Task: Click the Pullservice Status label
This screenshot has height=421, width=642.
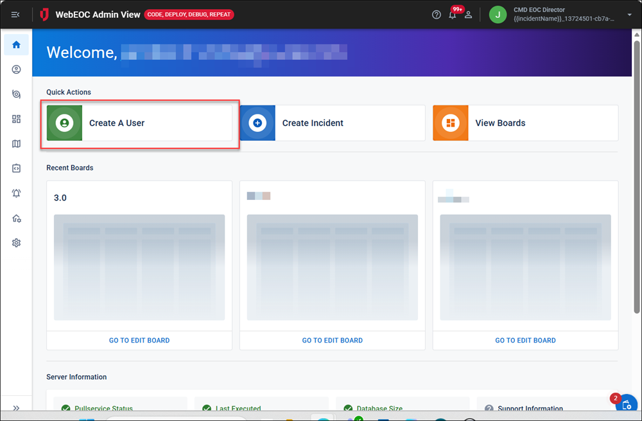Action: tap(103, 408)
